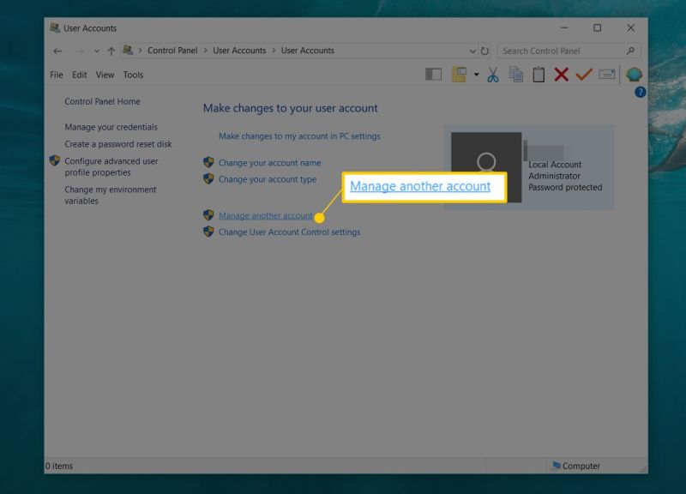Click the Copy icon in toolbar
The height and width of the screenshot is (494, 686).
point(516,75)
